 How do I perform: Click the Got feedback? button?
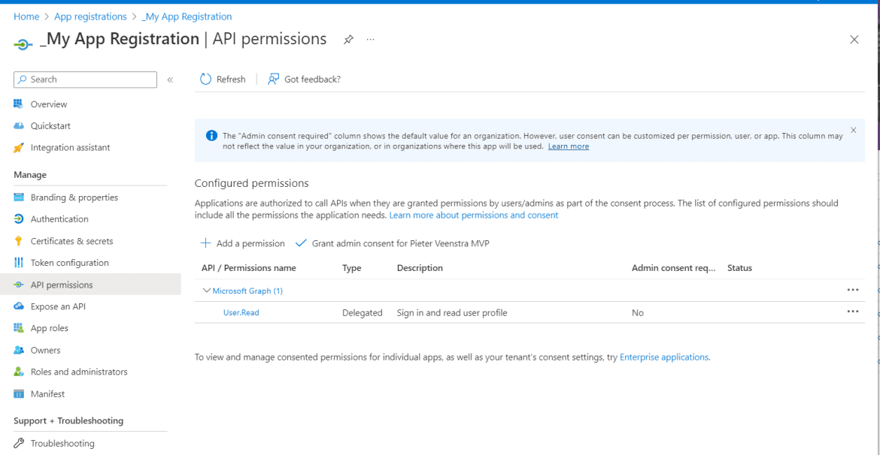point(304,80)
